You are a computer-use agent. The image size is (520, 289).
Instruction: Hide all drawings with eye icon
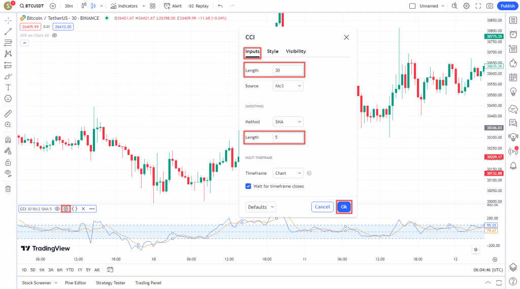coord(8,173)
